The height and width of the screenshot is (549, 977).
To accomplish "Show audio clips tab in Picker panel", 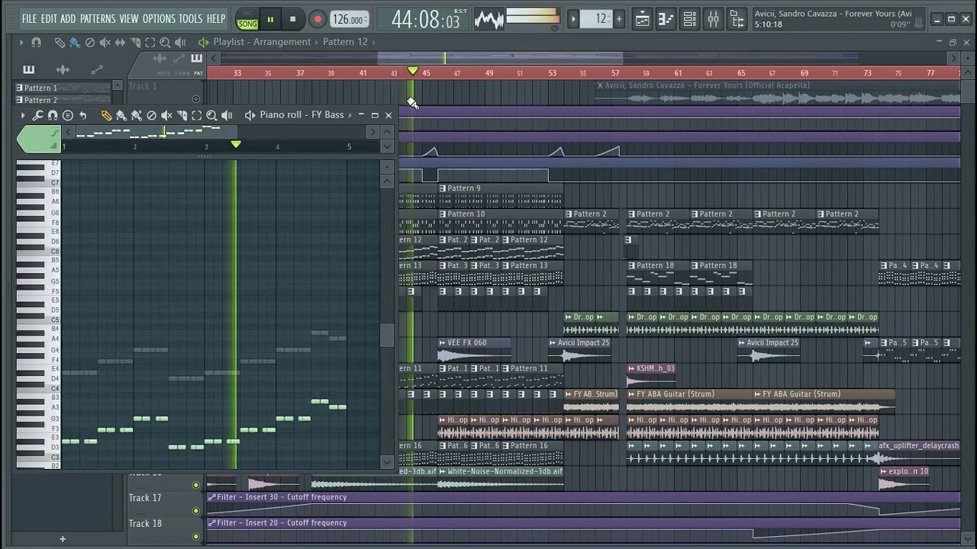I will click(63, 70).
